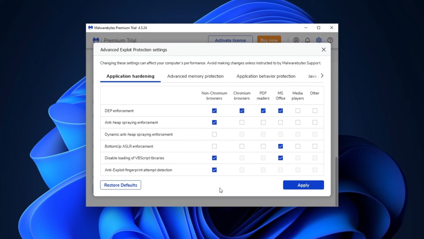424x239 pixels.
Task: Maximize the Malwarebytes window
Action: point(319,27)
